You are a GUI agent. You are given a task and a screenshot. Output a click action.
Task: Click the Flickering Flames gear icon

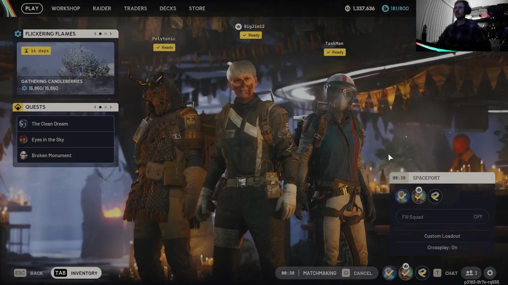pos(18,34)
